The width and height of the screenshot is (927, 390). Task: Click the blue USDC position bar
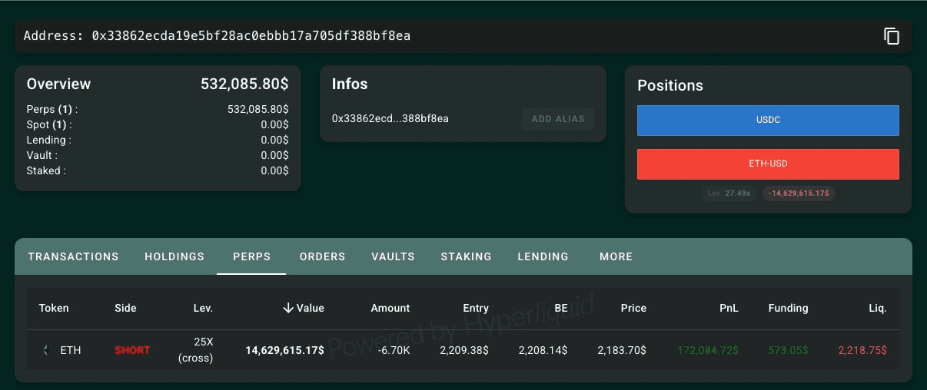(x=768, y=121)
